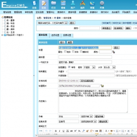
Task: Open the 非头条 headline dropdown
Action: pyautogui.click(x=109, y=67)
